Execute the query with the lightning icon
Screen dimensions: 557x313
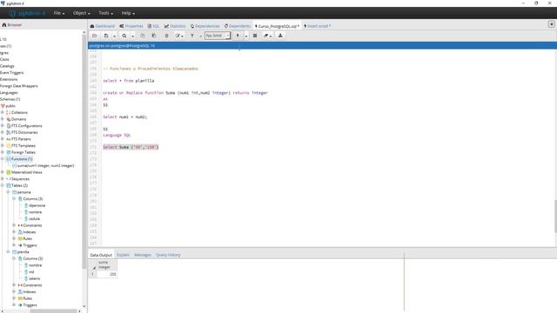coord(238,36)
